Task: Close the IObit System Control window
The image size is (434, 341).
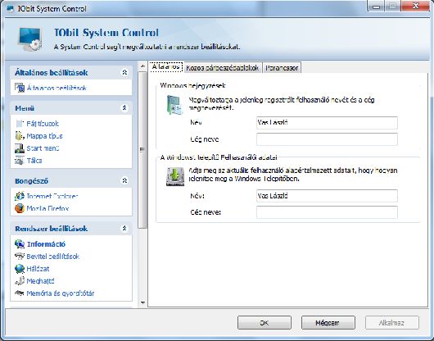Action: coord(415,6)
